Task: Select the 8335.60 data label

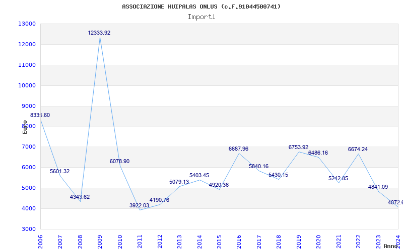Action: pyautogui.click(x=40, y=115)
